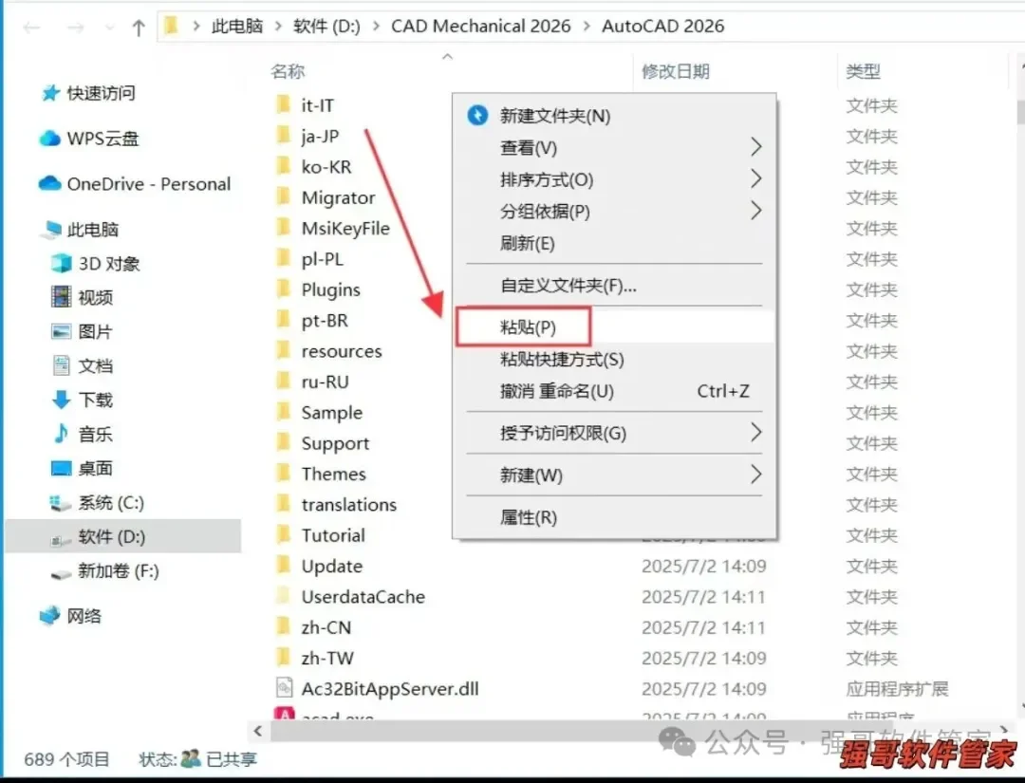Click the Up one level arrow
The height and width of the screenshot is (783, 1025).
tap(138, 28)
